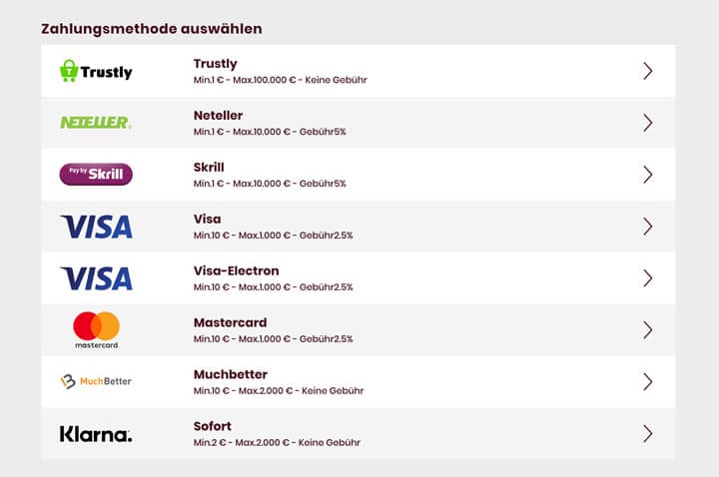Click the Muchbetter row chevron
The width and height of the screenshot is (719, 477).
click(647, 381)
